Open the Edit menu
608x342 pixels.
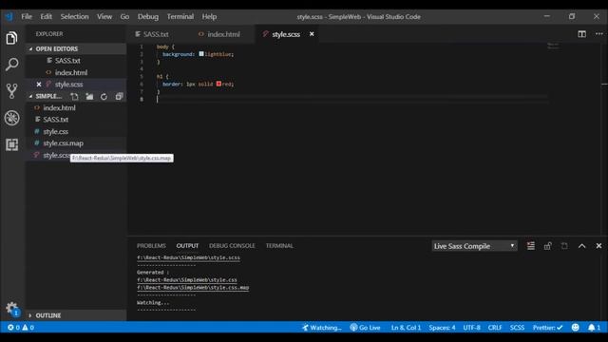[47, 17]
